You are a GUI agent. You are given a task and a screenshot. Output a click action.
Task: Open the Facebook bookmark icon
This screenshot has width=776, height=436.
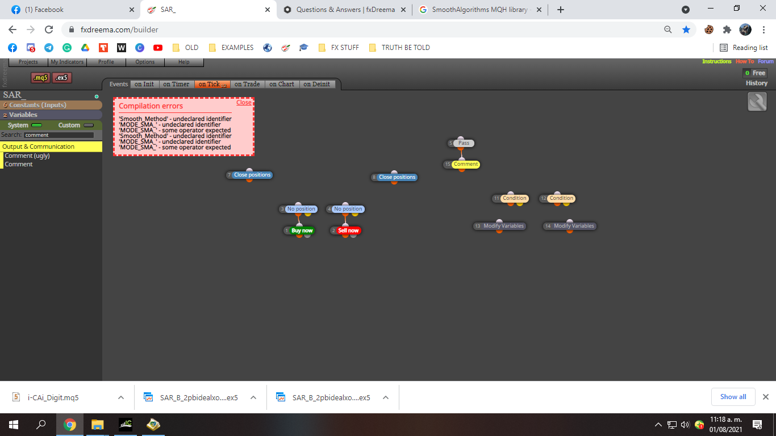(x=12, y=48)
